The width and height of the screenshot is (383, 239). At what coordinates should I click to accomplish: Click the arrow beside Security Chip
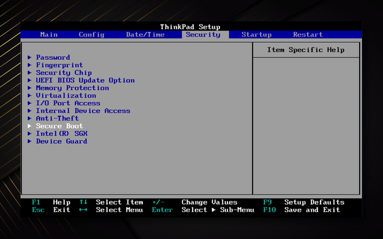[30, 72]
